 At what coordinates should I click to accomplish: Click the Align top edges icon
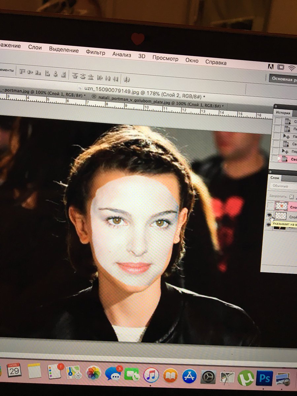click(x=22, y=71)
